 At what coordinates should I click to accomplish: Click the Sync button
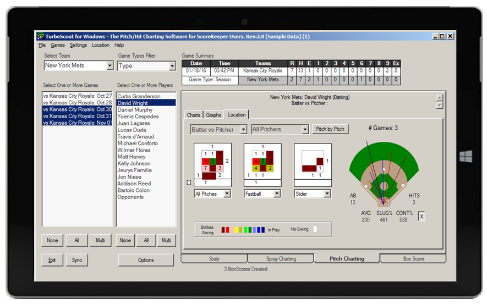tap(77, 260)
